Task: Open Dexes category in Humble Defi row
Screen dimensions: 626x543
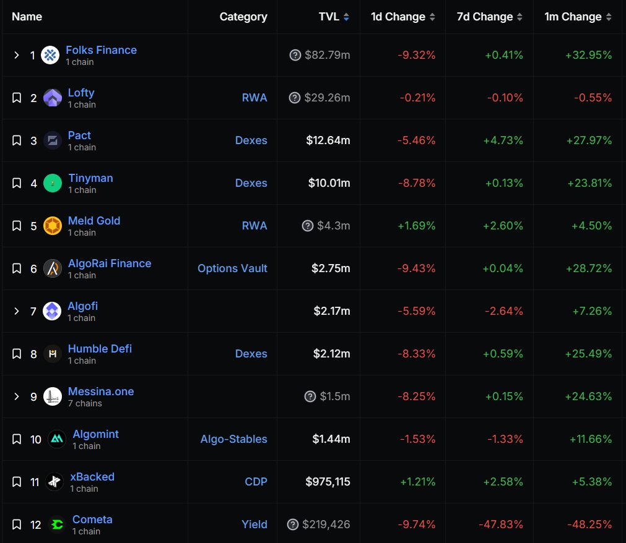Action: click(251, 354)
